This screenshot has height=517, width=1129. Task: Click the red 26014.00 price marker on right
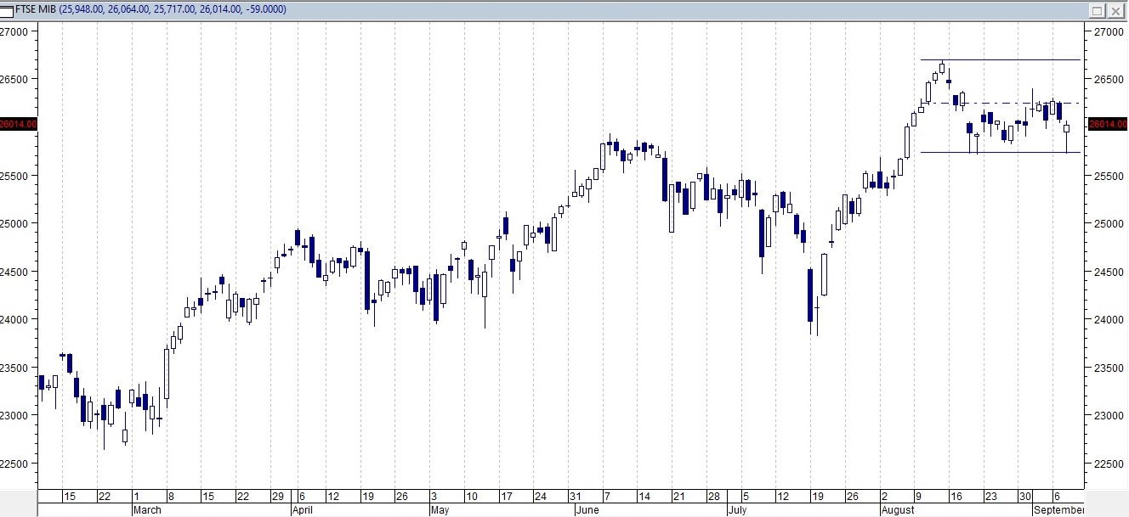[1106, 124]
